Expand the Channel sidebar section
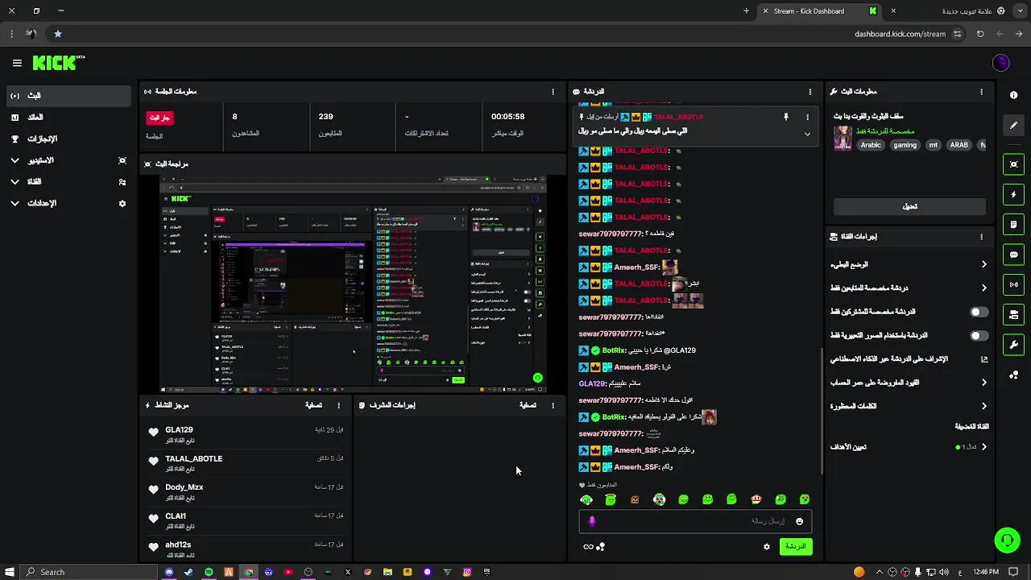Viewport: 1031px width, 580px height. click(x=68, y=182)
